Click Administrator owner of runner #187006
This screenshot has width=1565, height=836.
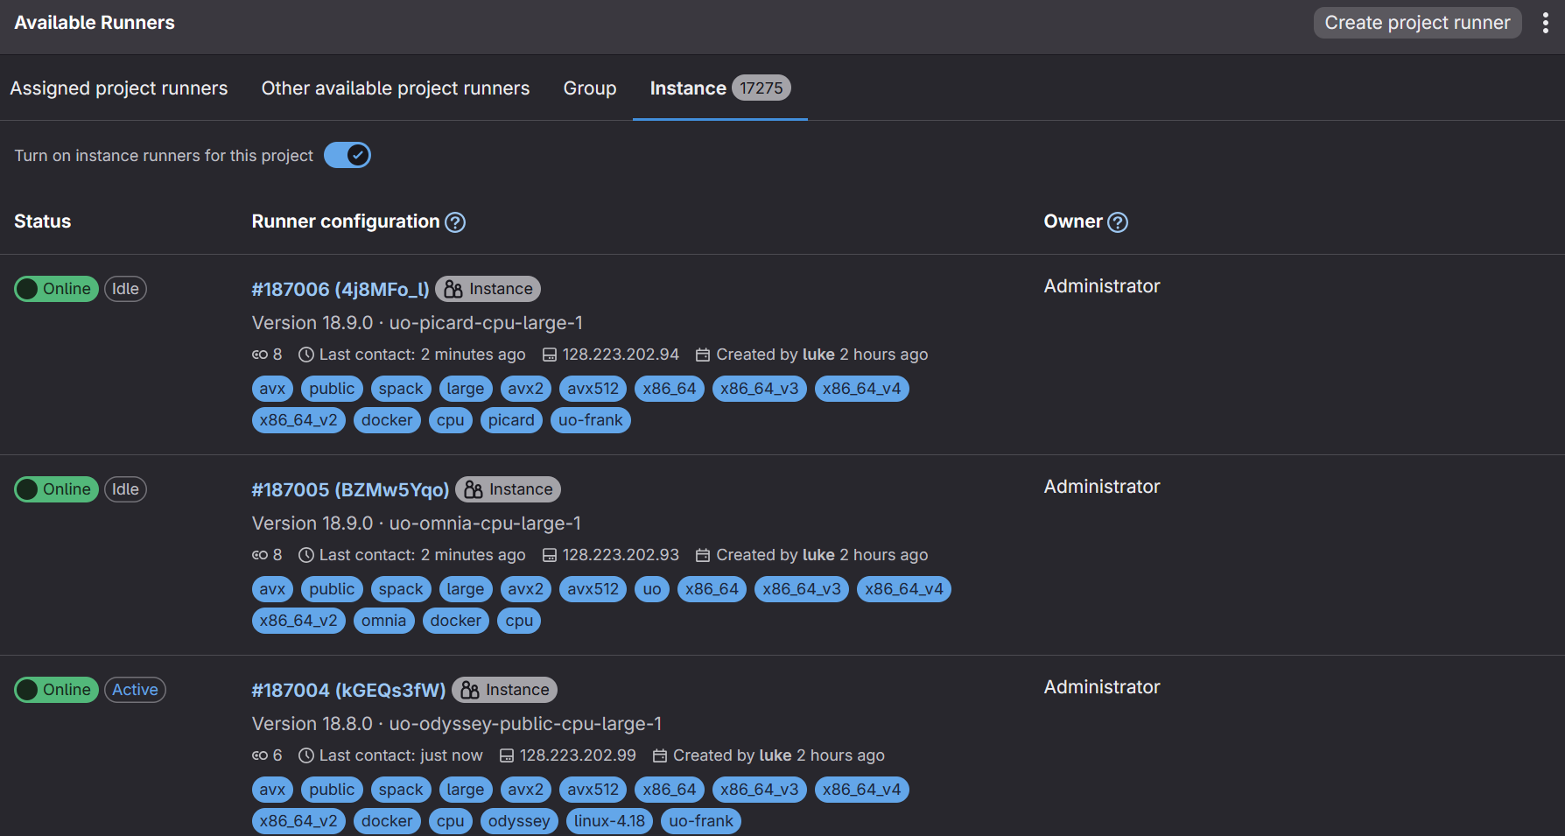point(1102,286)
